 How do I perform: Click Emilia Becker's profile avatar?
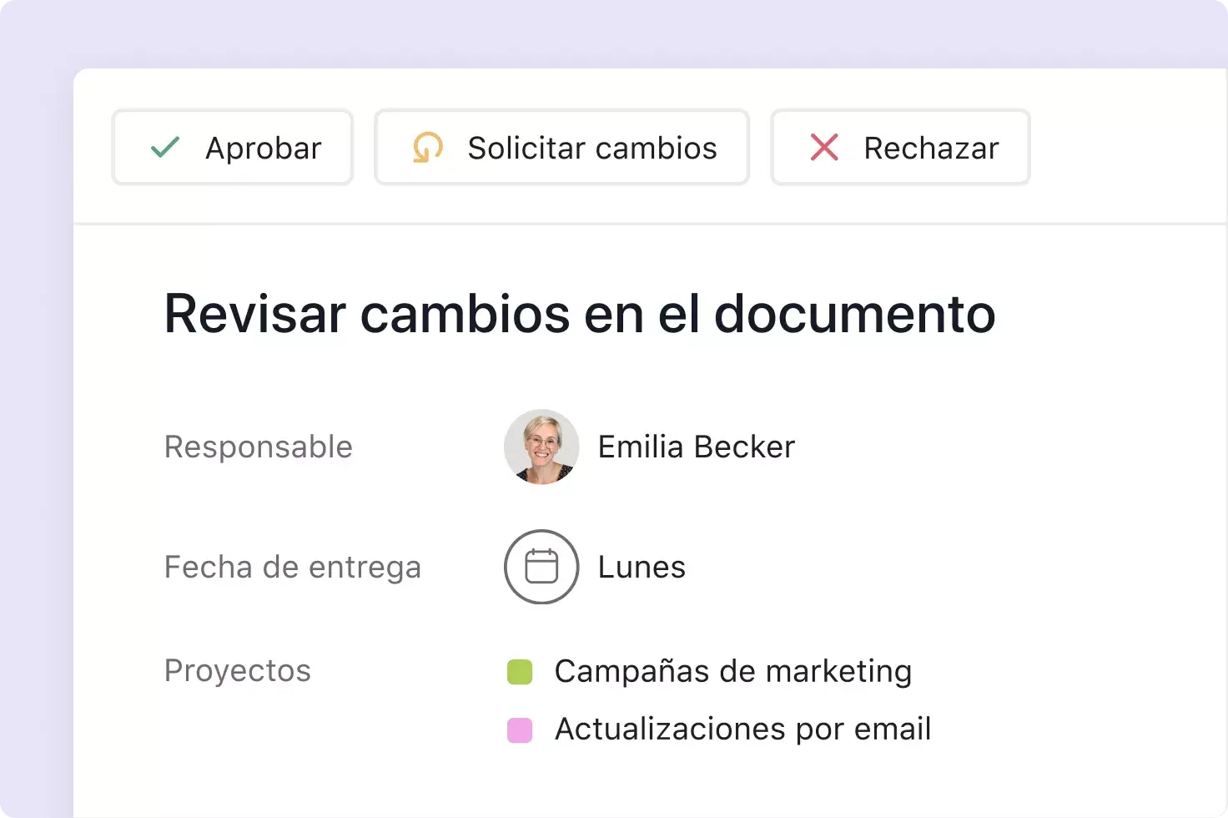[541, 447]
